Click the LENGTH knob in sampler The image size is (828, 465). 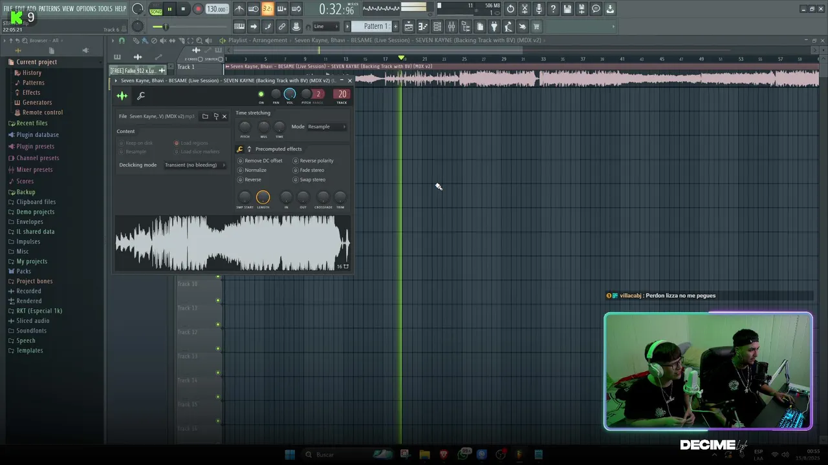coord(263,197)
